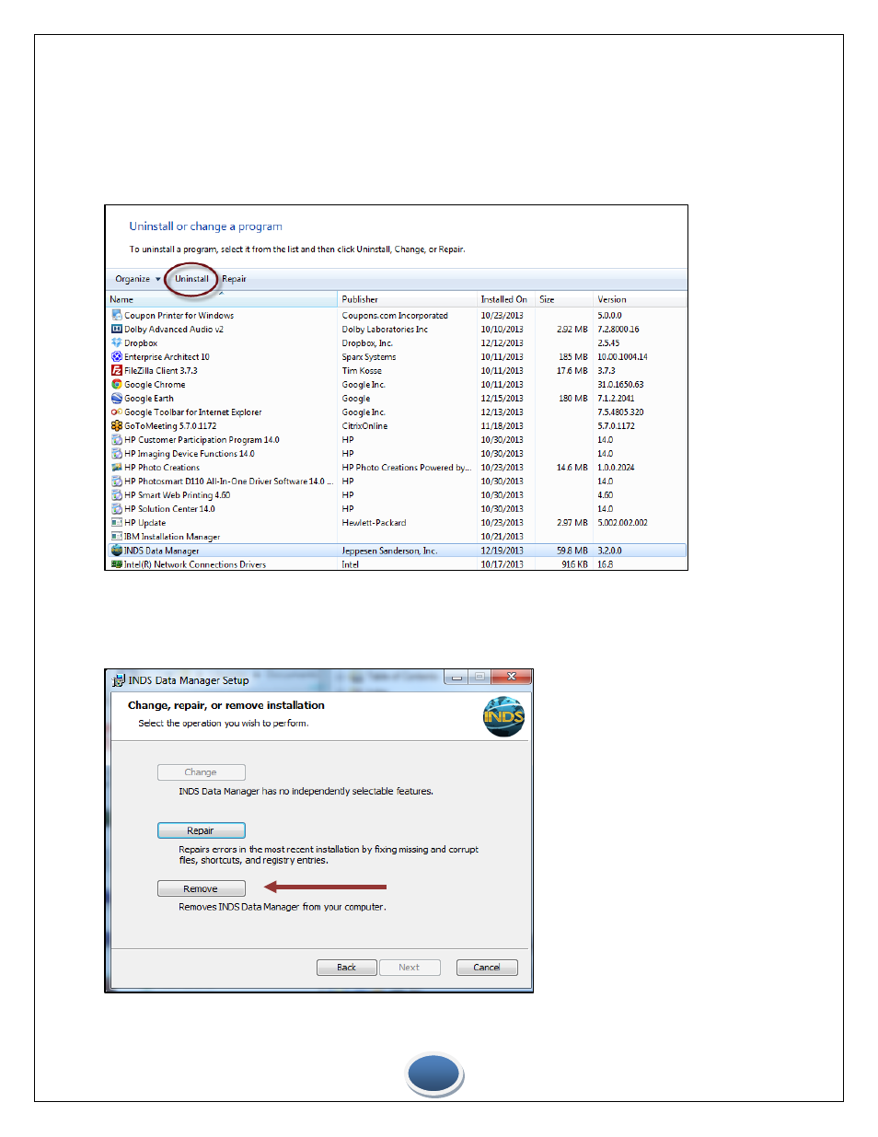Click version 10.00.1004.14

(622, 357)
